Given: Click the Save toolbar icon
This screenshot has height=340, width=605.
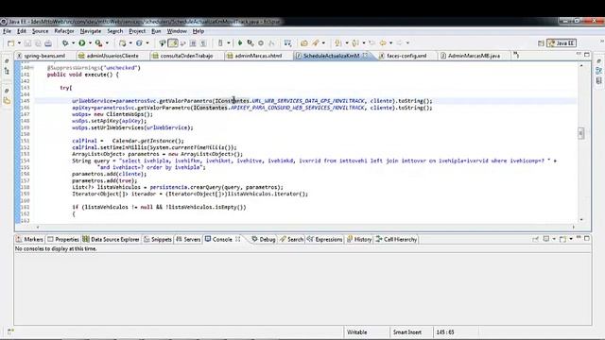Looking at the screenshot, I should 27,43.
